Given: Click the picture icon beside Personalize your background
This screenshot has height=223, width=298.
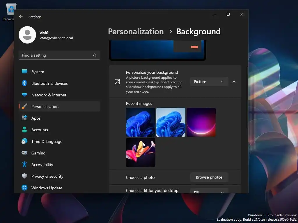Looking at the screenshot, I should [x=117, y=82].
